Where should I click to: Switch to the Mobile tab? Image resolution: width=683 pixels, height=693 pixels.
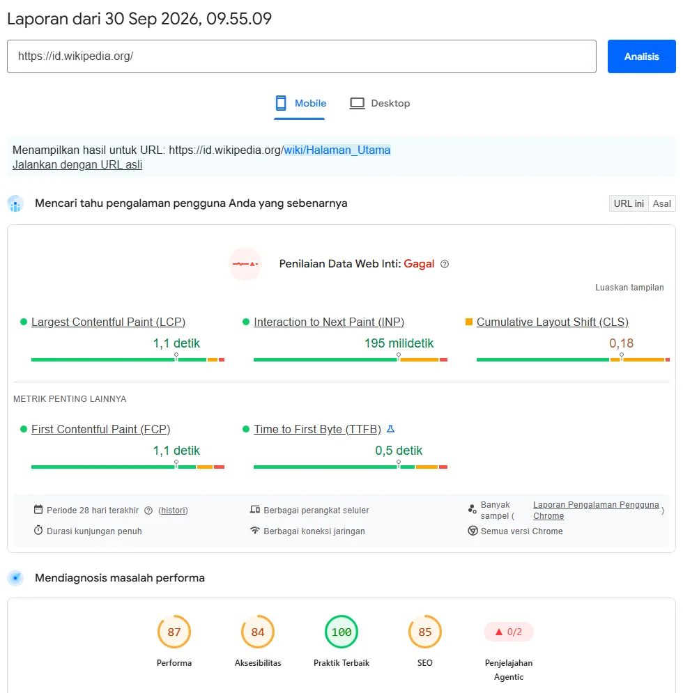click(300, 103)
